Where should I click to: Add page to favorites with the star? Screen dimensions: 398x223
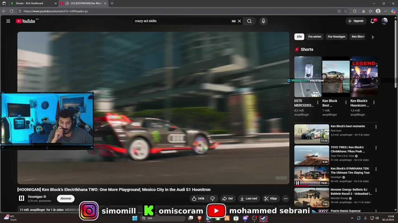tap(346, 11)
